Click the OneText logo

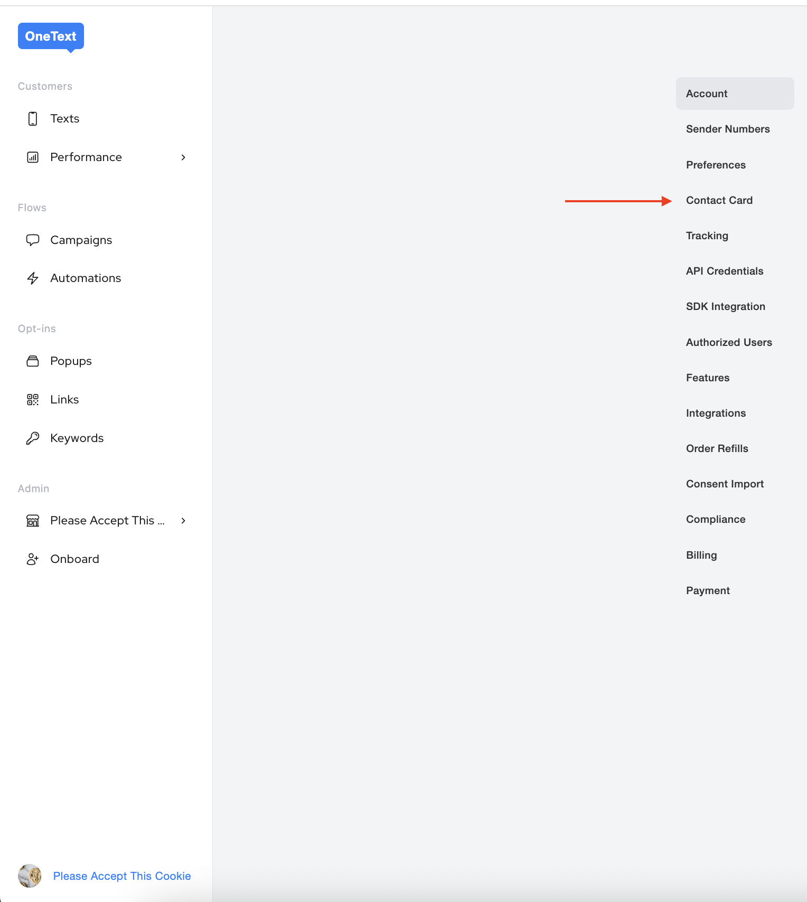point(51,36)
